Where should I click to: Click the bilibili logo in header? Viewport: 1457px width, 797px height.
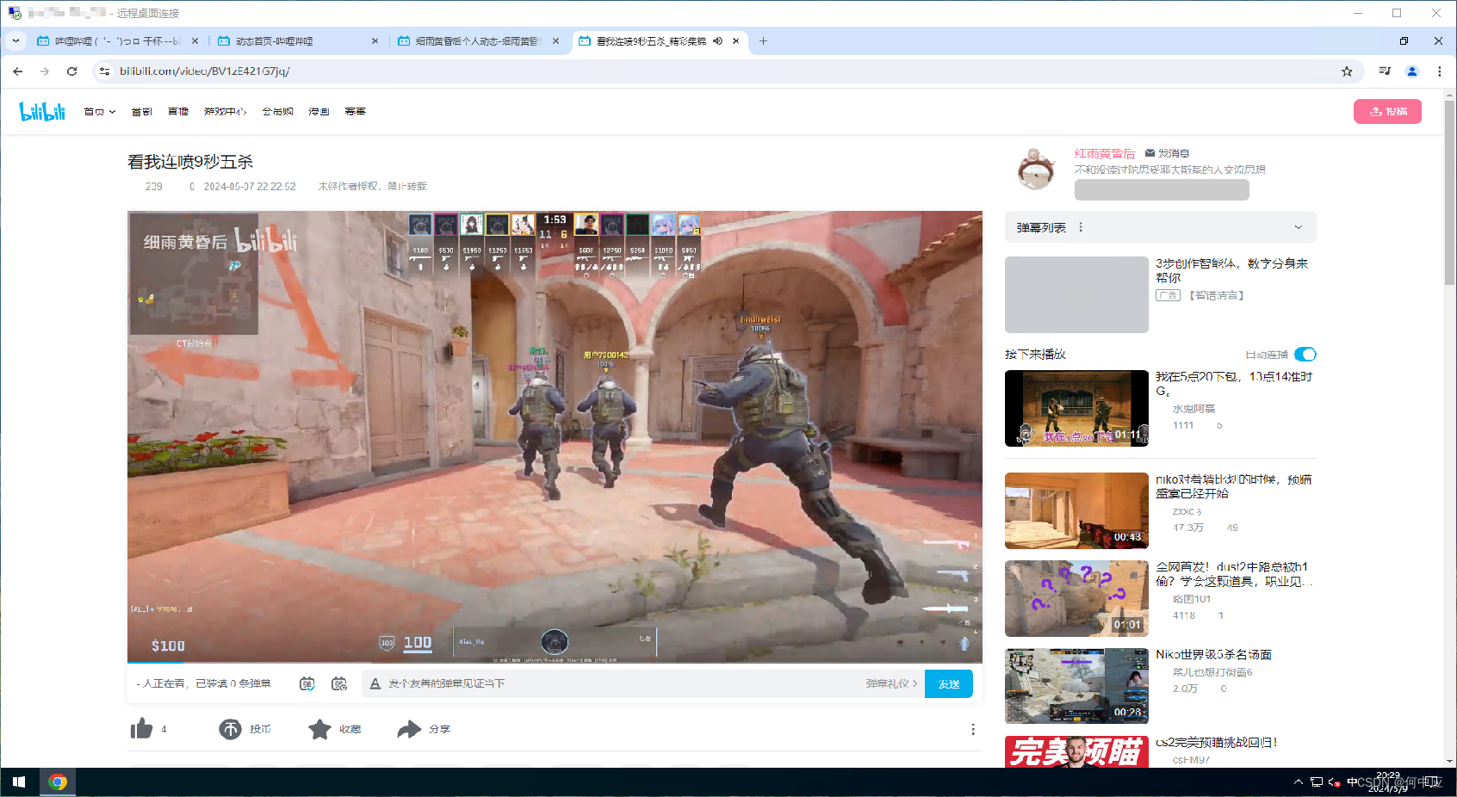42,111
